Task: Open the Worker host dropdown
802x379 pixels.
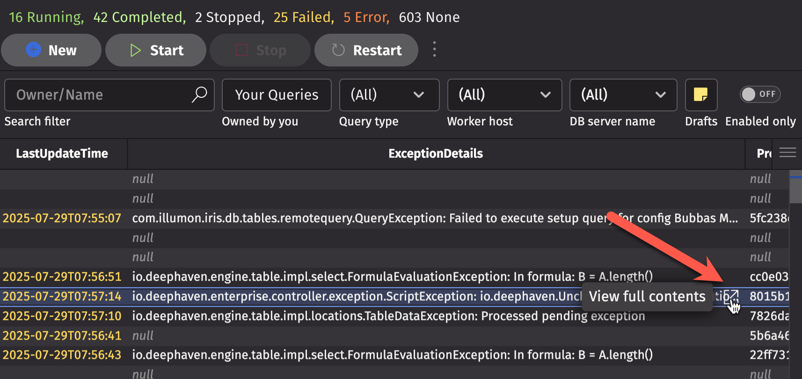Action: tap(504, 95)
